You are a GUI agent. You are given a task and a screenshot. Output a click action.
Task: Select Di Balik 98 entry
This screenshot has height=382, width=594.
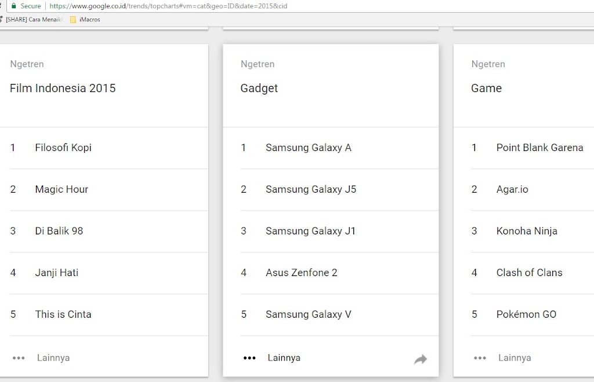pos(59,231)
